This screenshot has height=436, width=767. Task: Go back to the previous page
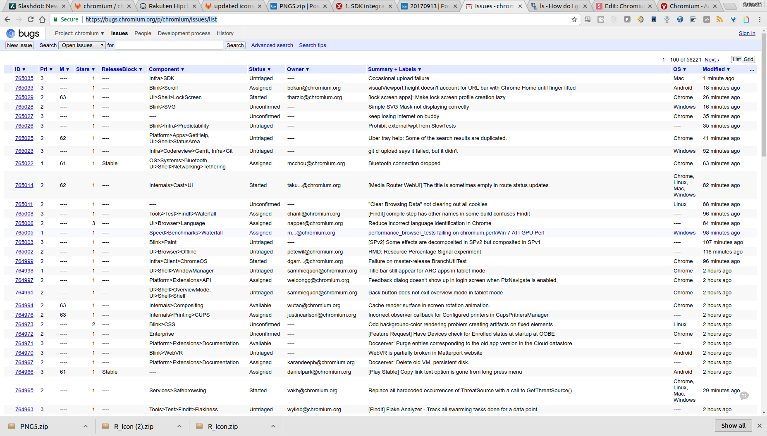7,19
